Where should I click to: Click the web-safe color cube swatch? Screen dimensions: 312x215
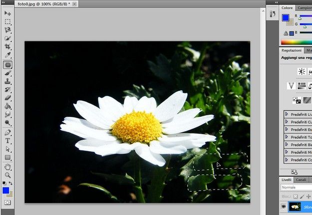pos(292,33)
